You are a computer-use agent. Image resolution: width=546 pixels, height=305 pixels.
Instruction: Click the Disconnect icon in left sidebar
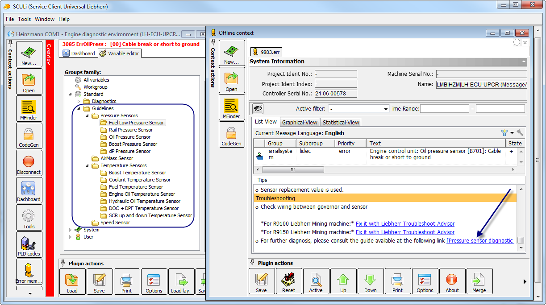pos(29,163)
